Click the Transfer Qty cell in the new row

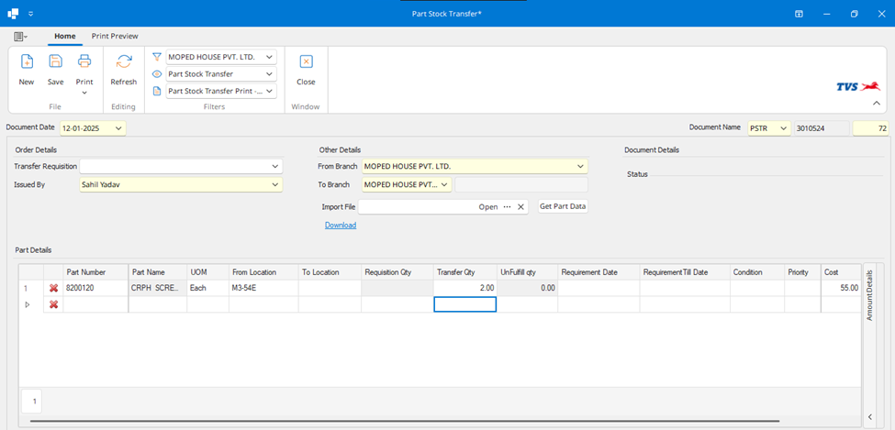[x=464, y=304]
